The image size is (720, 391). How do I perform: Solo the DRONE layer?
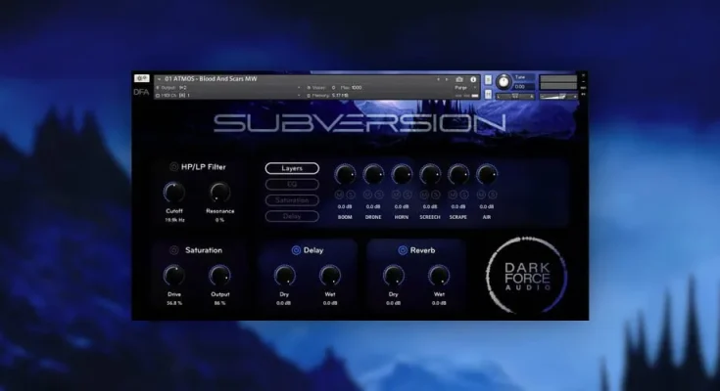pos(378,194)
